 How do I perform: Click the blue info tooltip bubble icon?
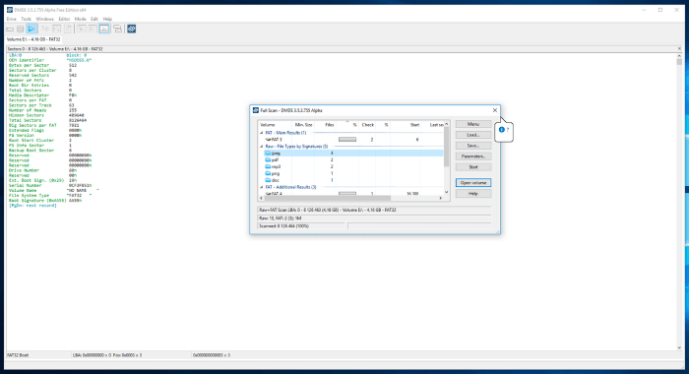point(501,130)
